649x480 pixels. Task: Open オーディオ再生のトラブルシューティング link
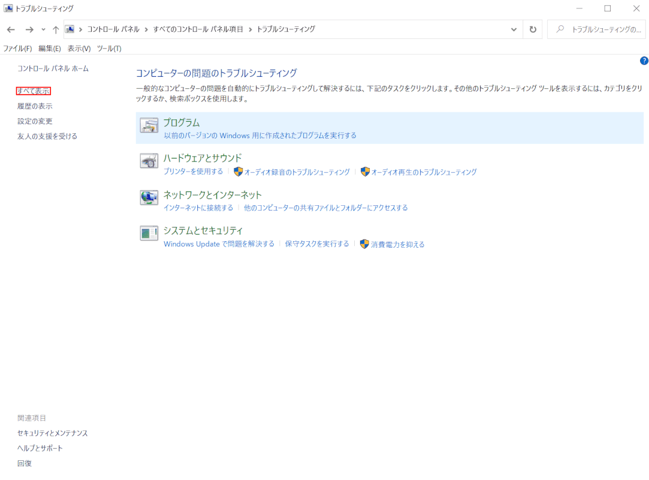(x=424, y=172)
